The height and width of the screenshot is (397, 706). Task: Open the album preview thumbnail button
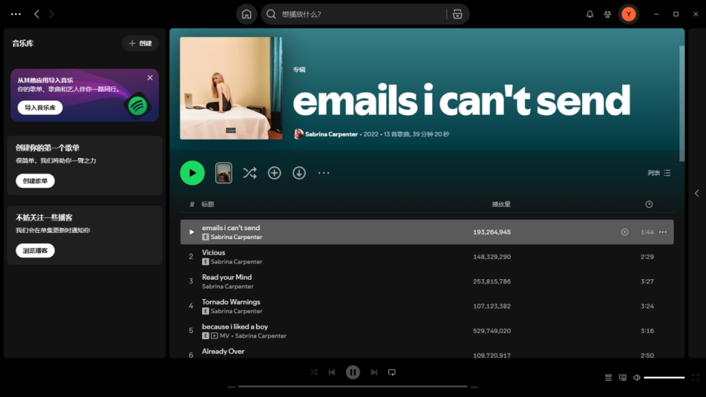pos(223,173)
